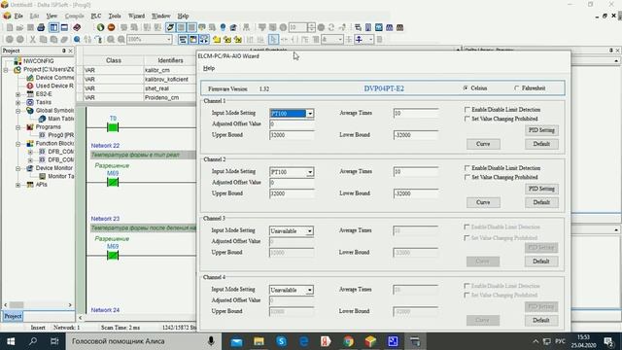Screen dimensions: 622x350
Task: Click the Network 22 label
Action: coord(105,146)
